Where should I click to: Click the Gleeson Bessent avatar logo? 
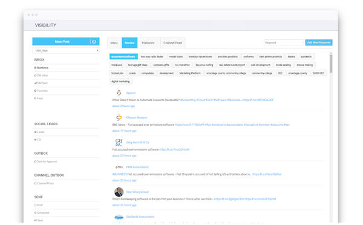point(119,117)
